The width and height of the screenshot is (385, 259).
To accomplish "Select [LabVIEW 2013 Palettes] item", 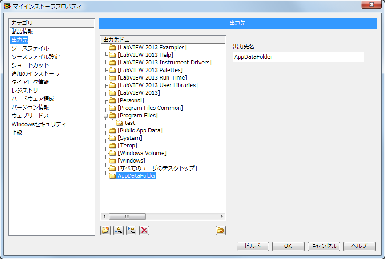I will (x=150, y=70).
